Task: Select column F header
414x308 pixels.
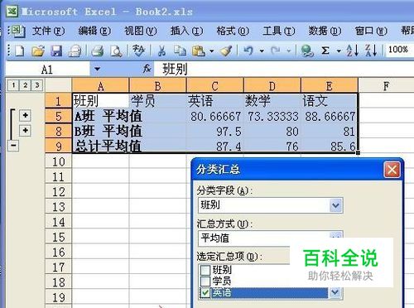Action: [386, 86]
